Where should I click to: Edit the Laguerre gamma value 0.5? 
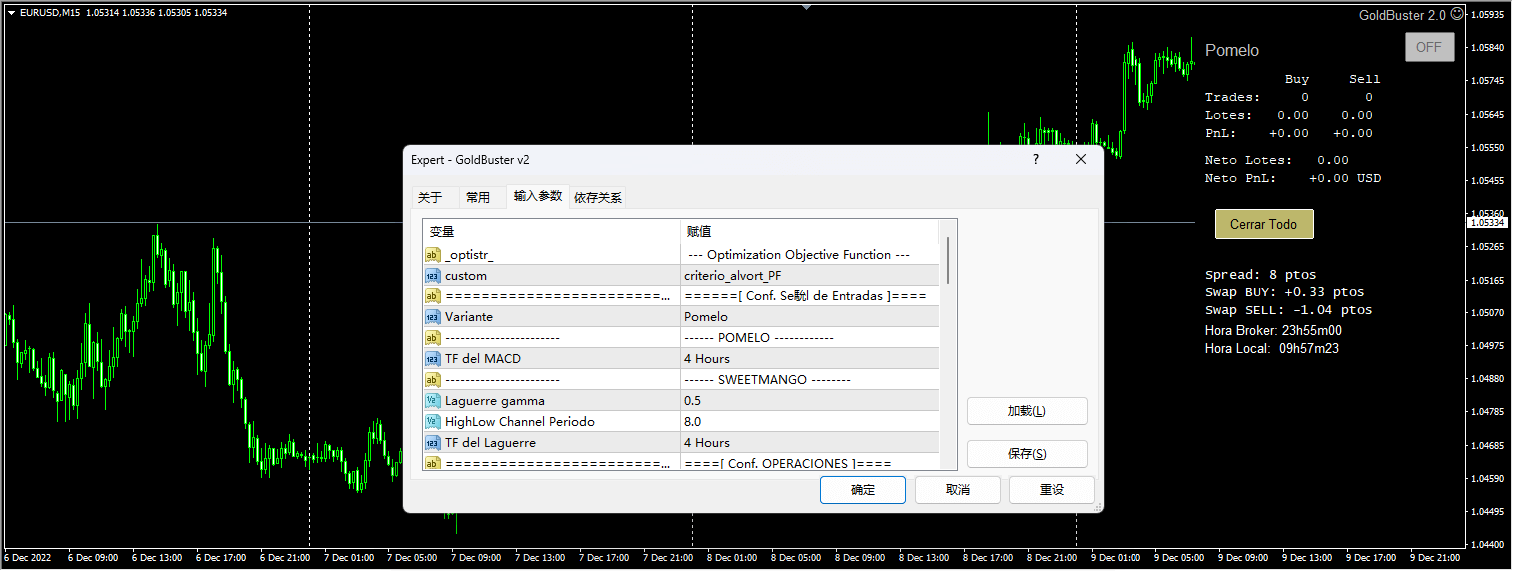tap(809, 401)
